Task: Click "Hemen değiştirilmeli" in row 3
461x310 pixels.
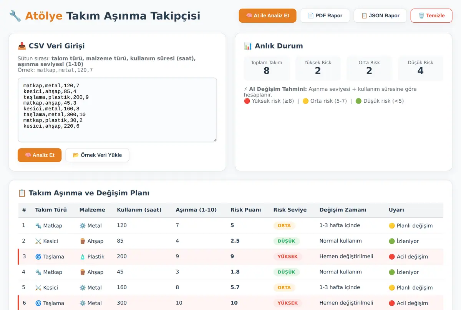Action: click(346, 257)
